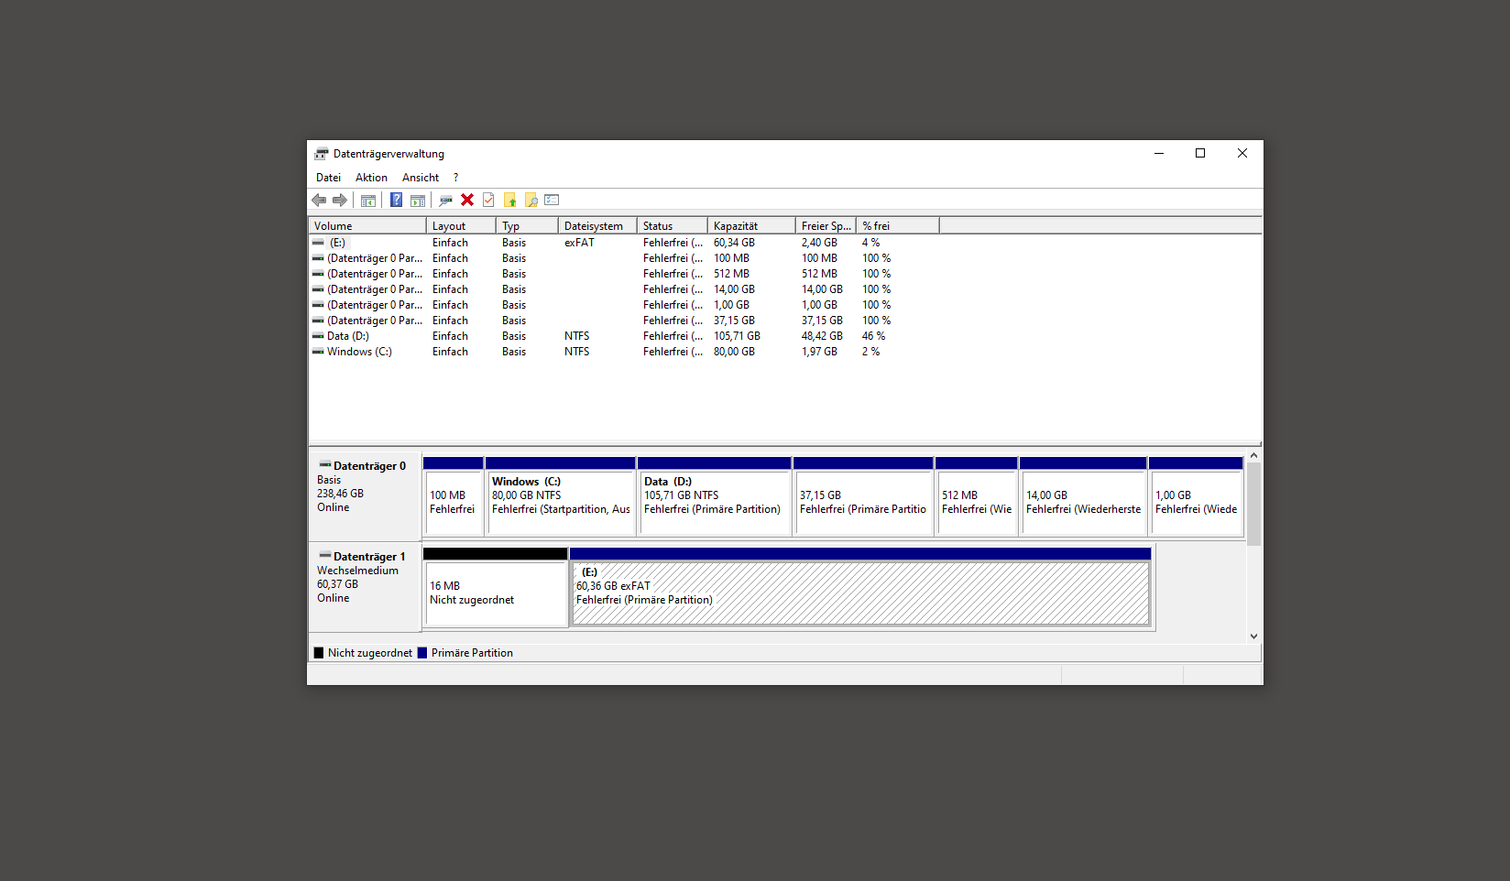Open the Datei menu
This screenshot has height=881, width=1510.
pyautogui.click(x=328, y=178)
